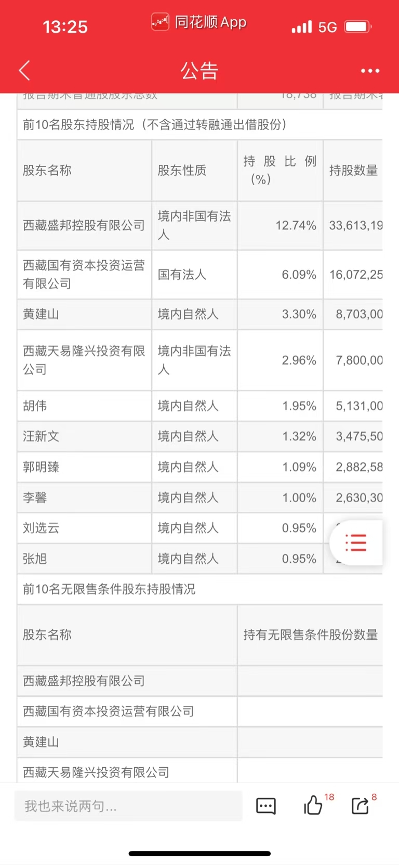Image resolution: width=399 pixels, height=865 pixels.
Task: Tap the 持有无限售条件股份数量 header
Action: pos(310,635)
